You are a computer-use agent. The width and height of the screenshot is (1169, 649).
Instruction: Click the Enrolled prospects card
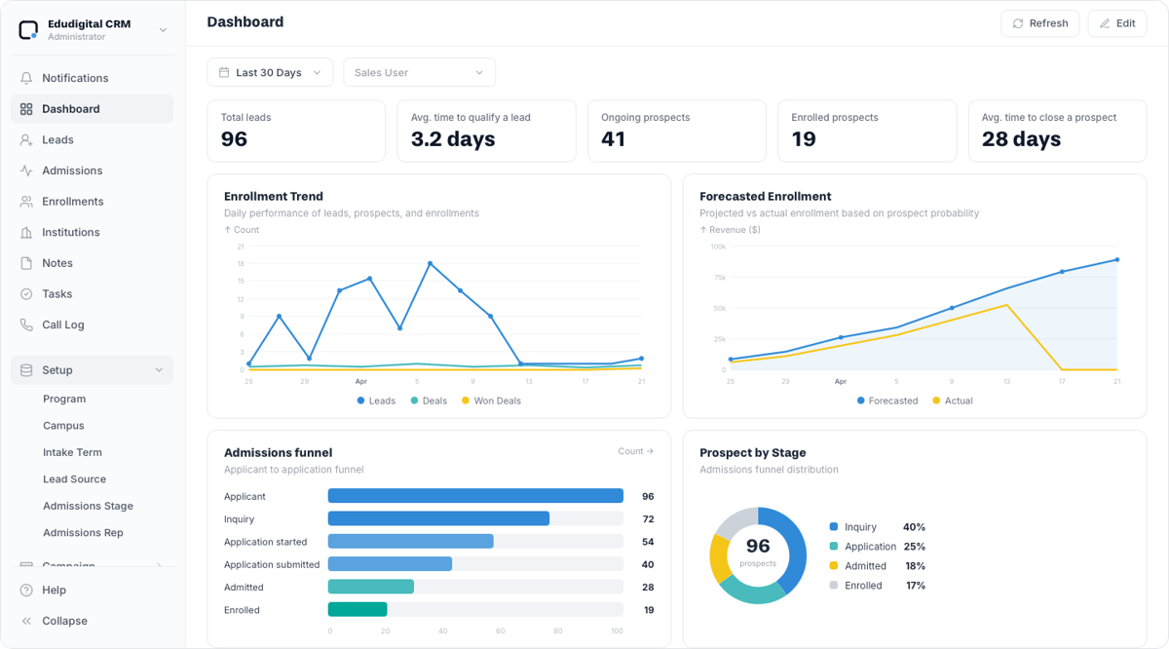click(867, 131)
